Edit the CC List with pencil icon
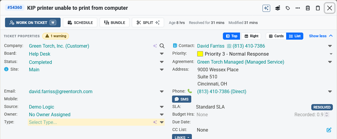The height and width of the screenshot is (139, 337). pos(329,130)
